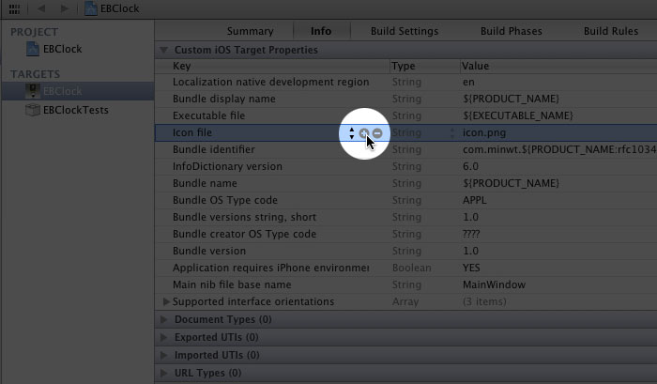Click the ???? creator code value
The width and height of the screenshot is (657, 384).
pos(471,234)
